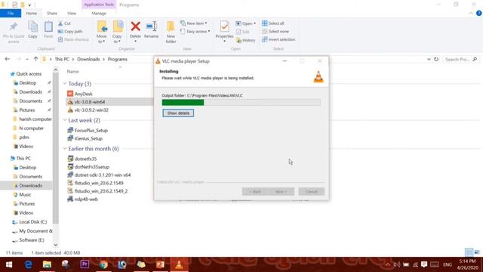Select the AnyDesk file
Image resolution: width=483 pixels, height=272 pixels.
[x=80, y=94]
